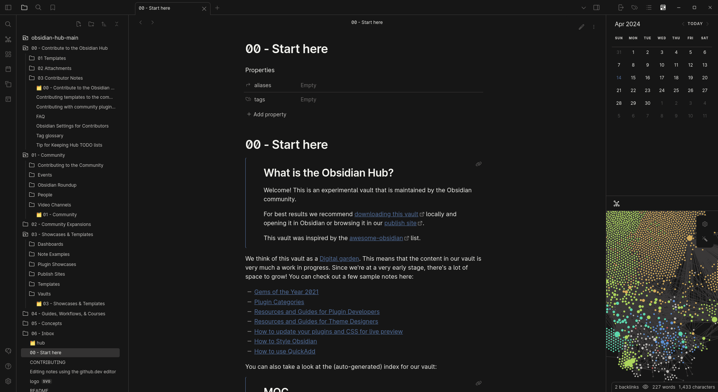This screenshot has width=718, height=392.
Task: Create new folder in file explorer
Action: (91, 24)
